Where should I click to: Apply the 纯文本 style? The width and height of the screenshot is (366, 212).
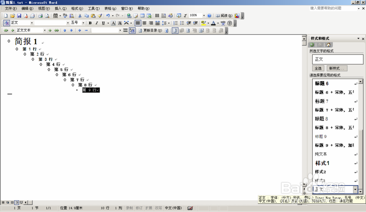pos(335,154)
